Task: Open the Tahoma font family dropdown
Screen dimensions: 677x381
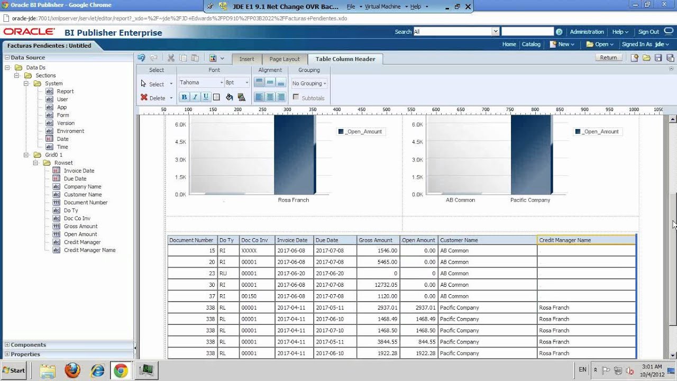Action: tap(201, 83)
